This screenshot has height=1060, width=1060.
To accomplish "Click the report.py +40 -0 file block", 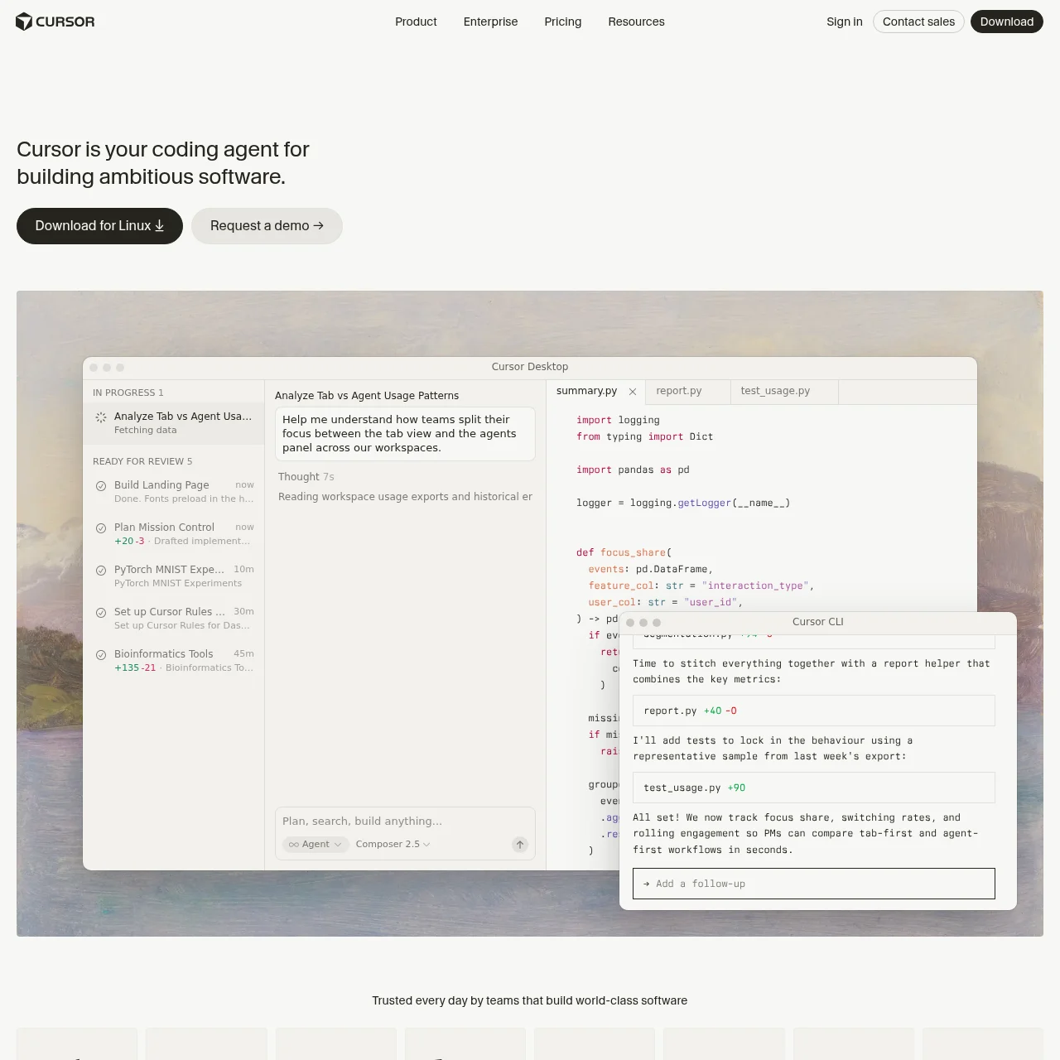I will (814, 711).
